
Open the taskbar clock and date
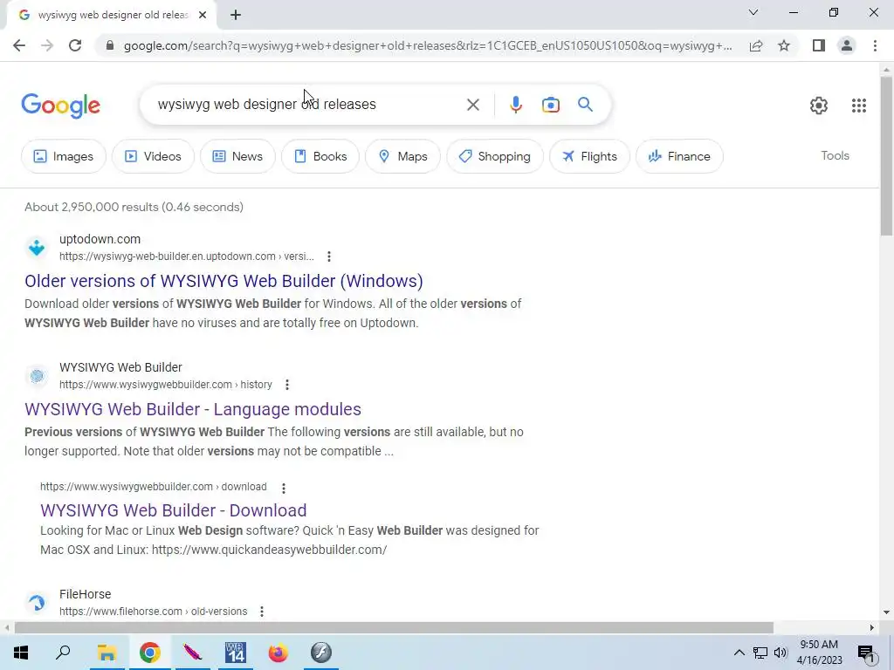click(x=819, y=653)
